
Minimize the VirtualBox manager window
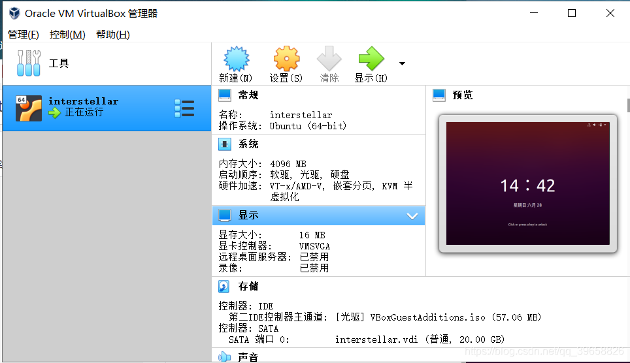(534, 13)
